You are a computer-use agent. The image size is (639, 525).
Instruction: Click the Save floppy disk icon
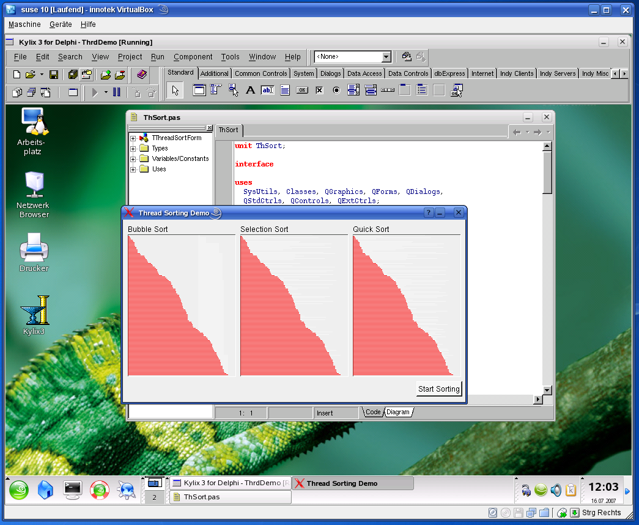(x=54, y=75)
